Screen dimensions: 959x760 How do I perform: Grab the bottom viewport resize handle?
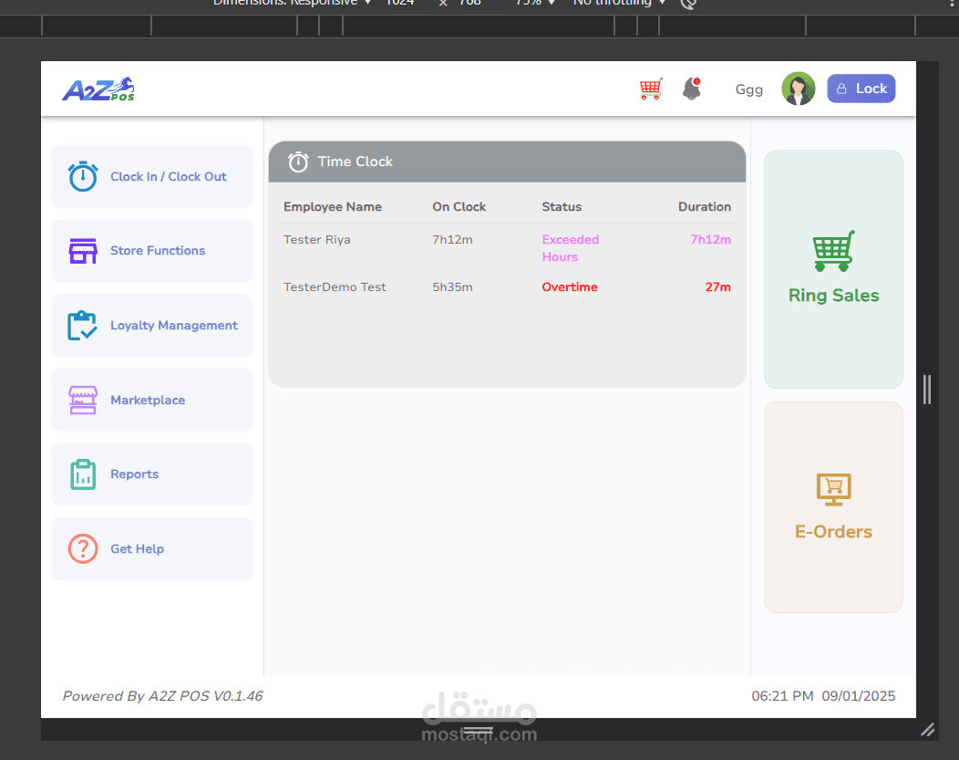(479, 729)
